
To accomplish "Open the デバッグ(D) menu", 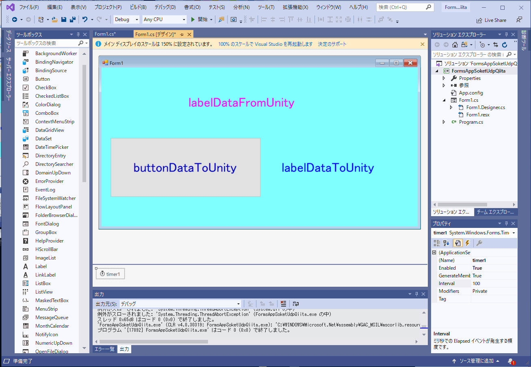I will [165, 7].
